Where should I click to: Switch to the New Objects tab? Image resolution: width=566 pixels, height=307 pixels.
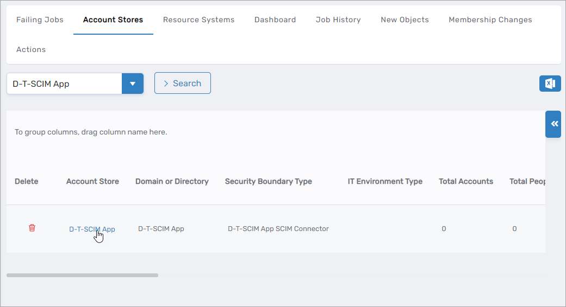[405, 20]
